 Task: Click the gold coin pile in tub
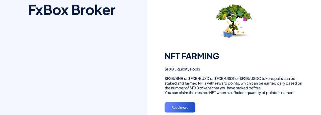click(228, 30)
